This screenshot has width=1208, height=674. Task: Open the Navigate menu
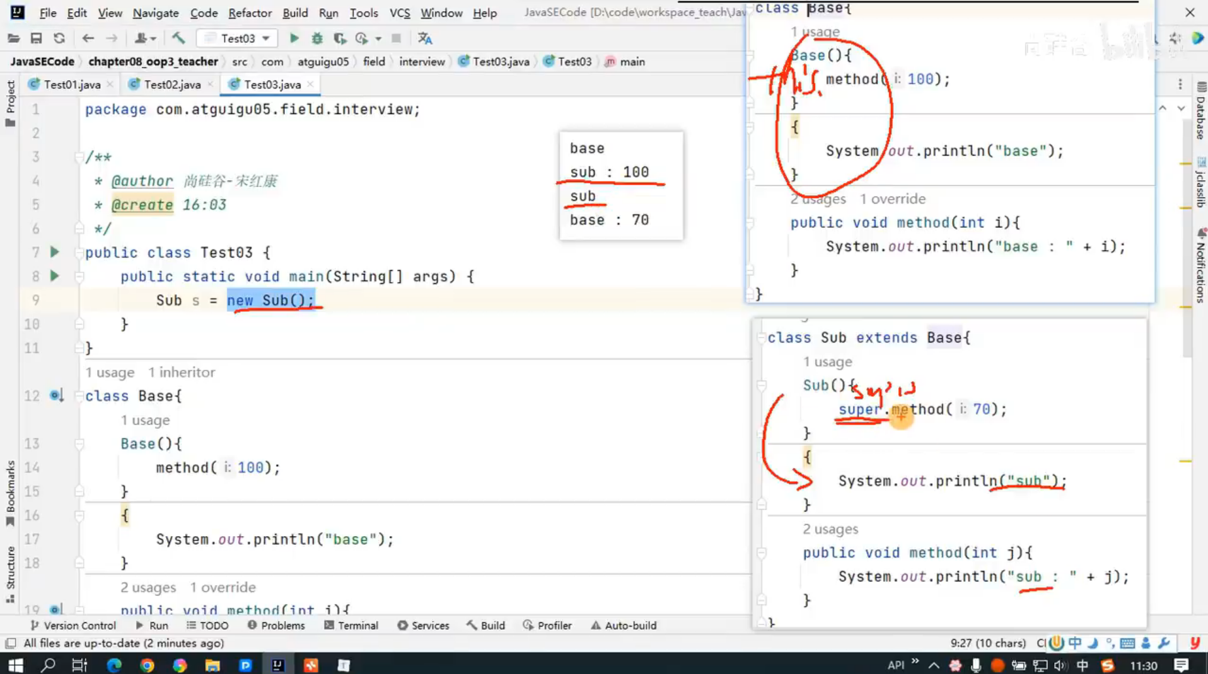[155, 13]
